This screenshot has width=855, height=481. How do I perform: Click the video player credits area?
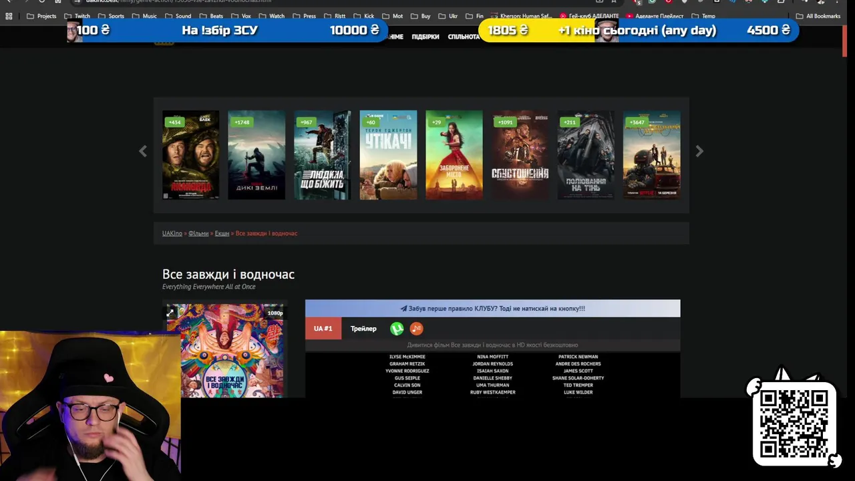pos(493,375)
